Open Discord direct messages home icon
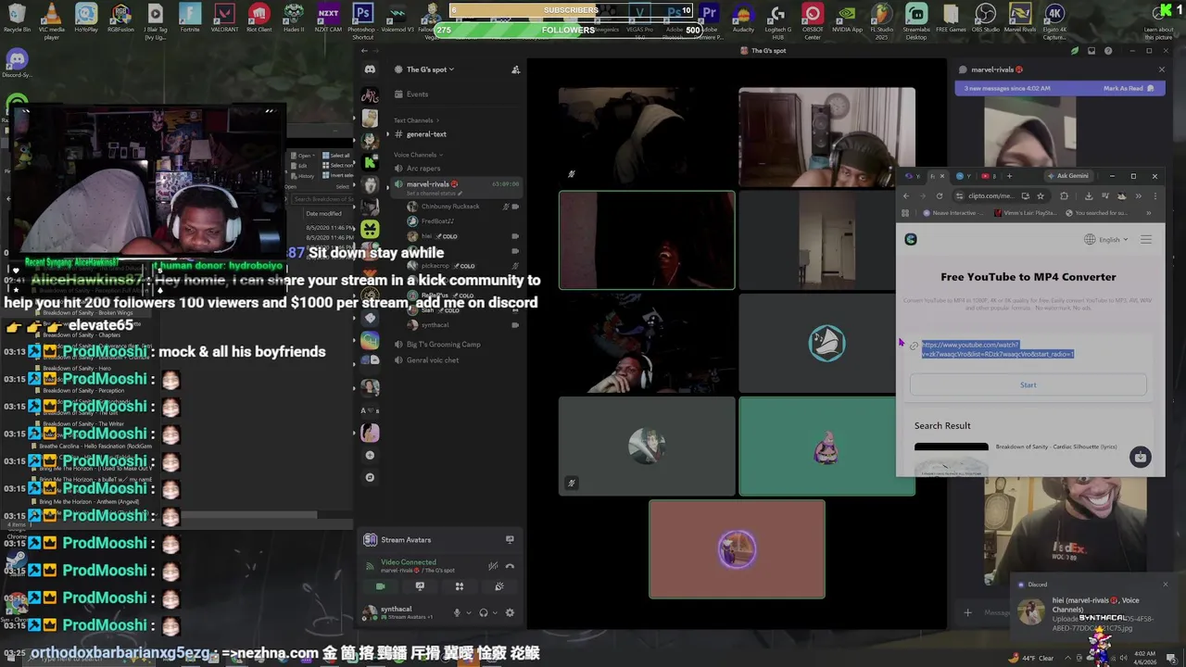The height and width of the screenshot is (667, 1186). (x=370, y=69)
